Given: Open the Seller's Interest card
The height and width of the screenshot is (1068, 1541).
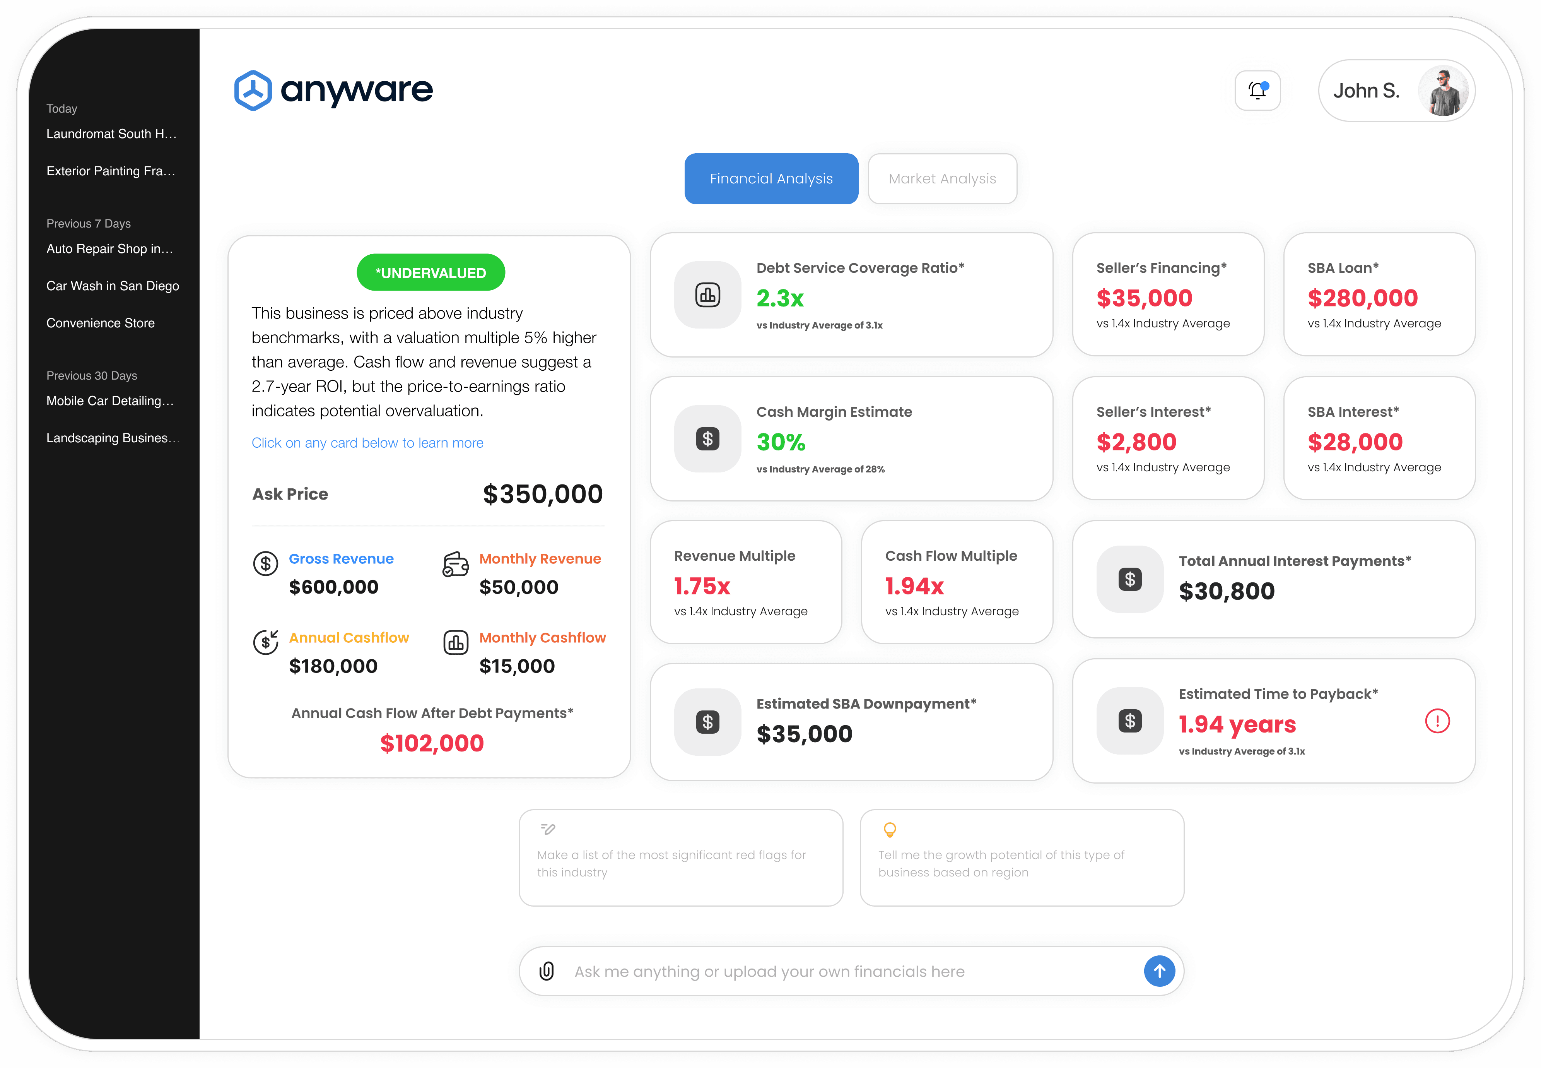Looking at the screenshot, I should (1168, 438).
